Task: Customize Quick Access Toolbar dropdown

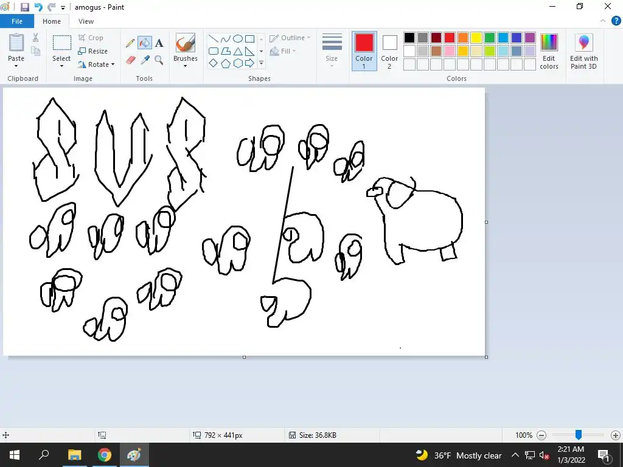Action: click(x=63, y=7)
